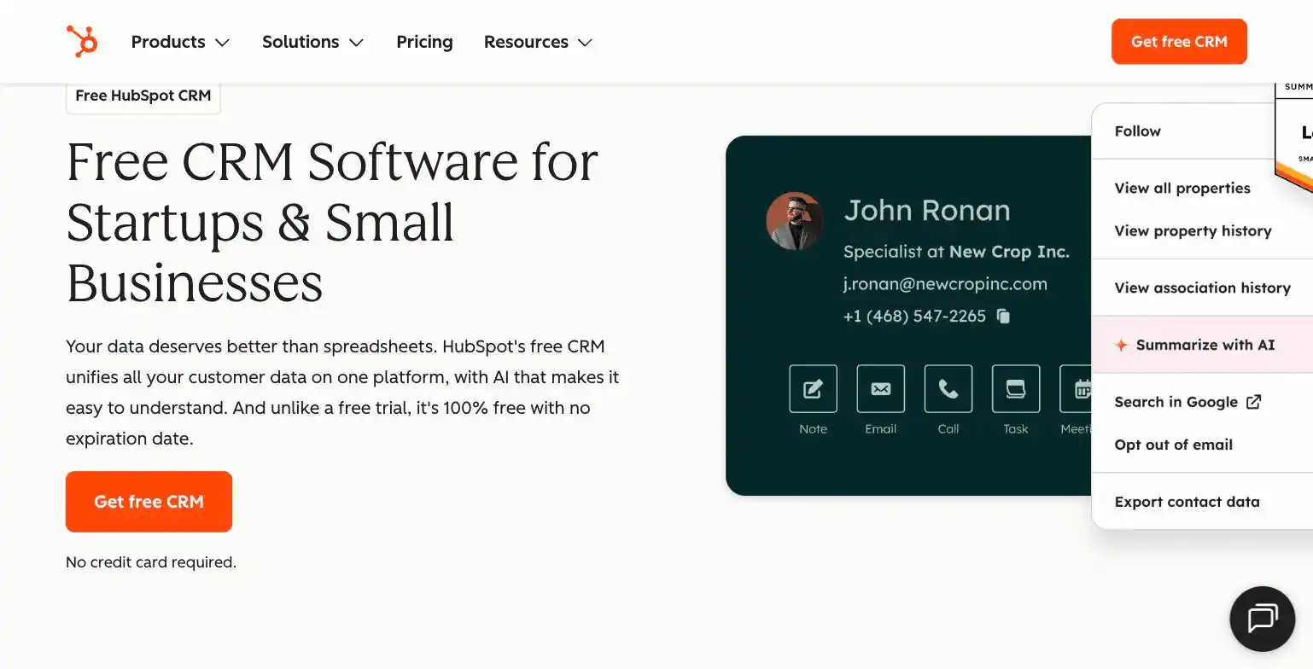
Task: Click the header Get free CRM button
Action: coord(1179,41)
